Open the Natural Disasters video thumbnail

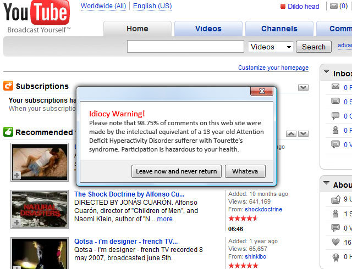(40, 209)
